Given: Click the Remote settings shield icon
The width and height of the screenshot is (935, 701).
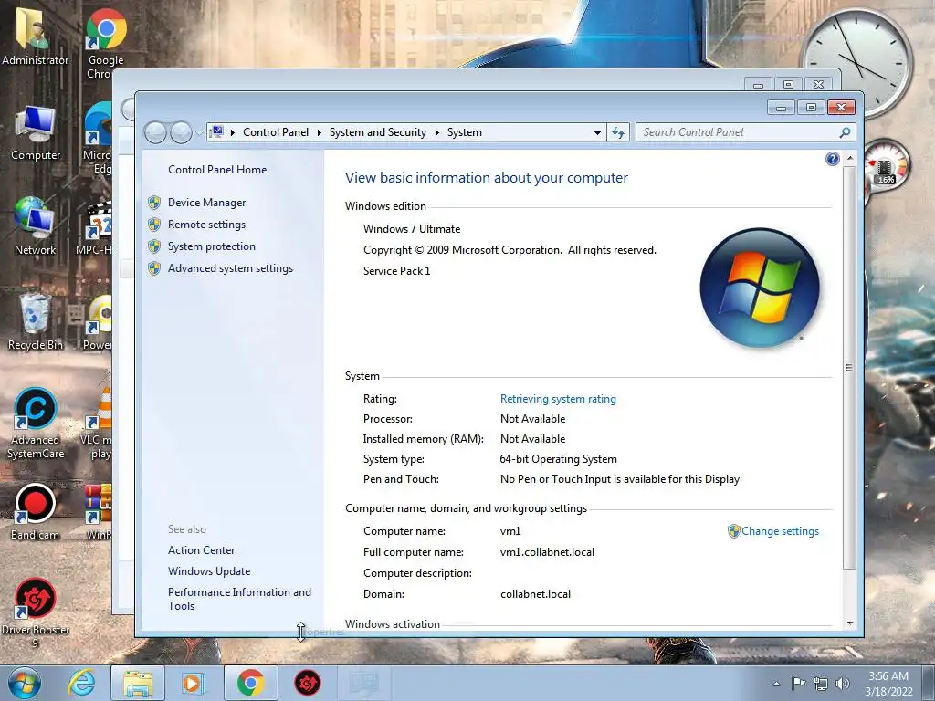Looking at the screenshot, I should (x=154, y=225).
